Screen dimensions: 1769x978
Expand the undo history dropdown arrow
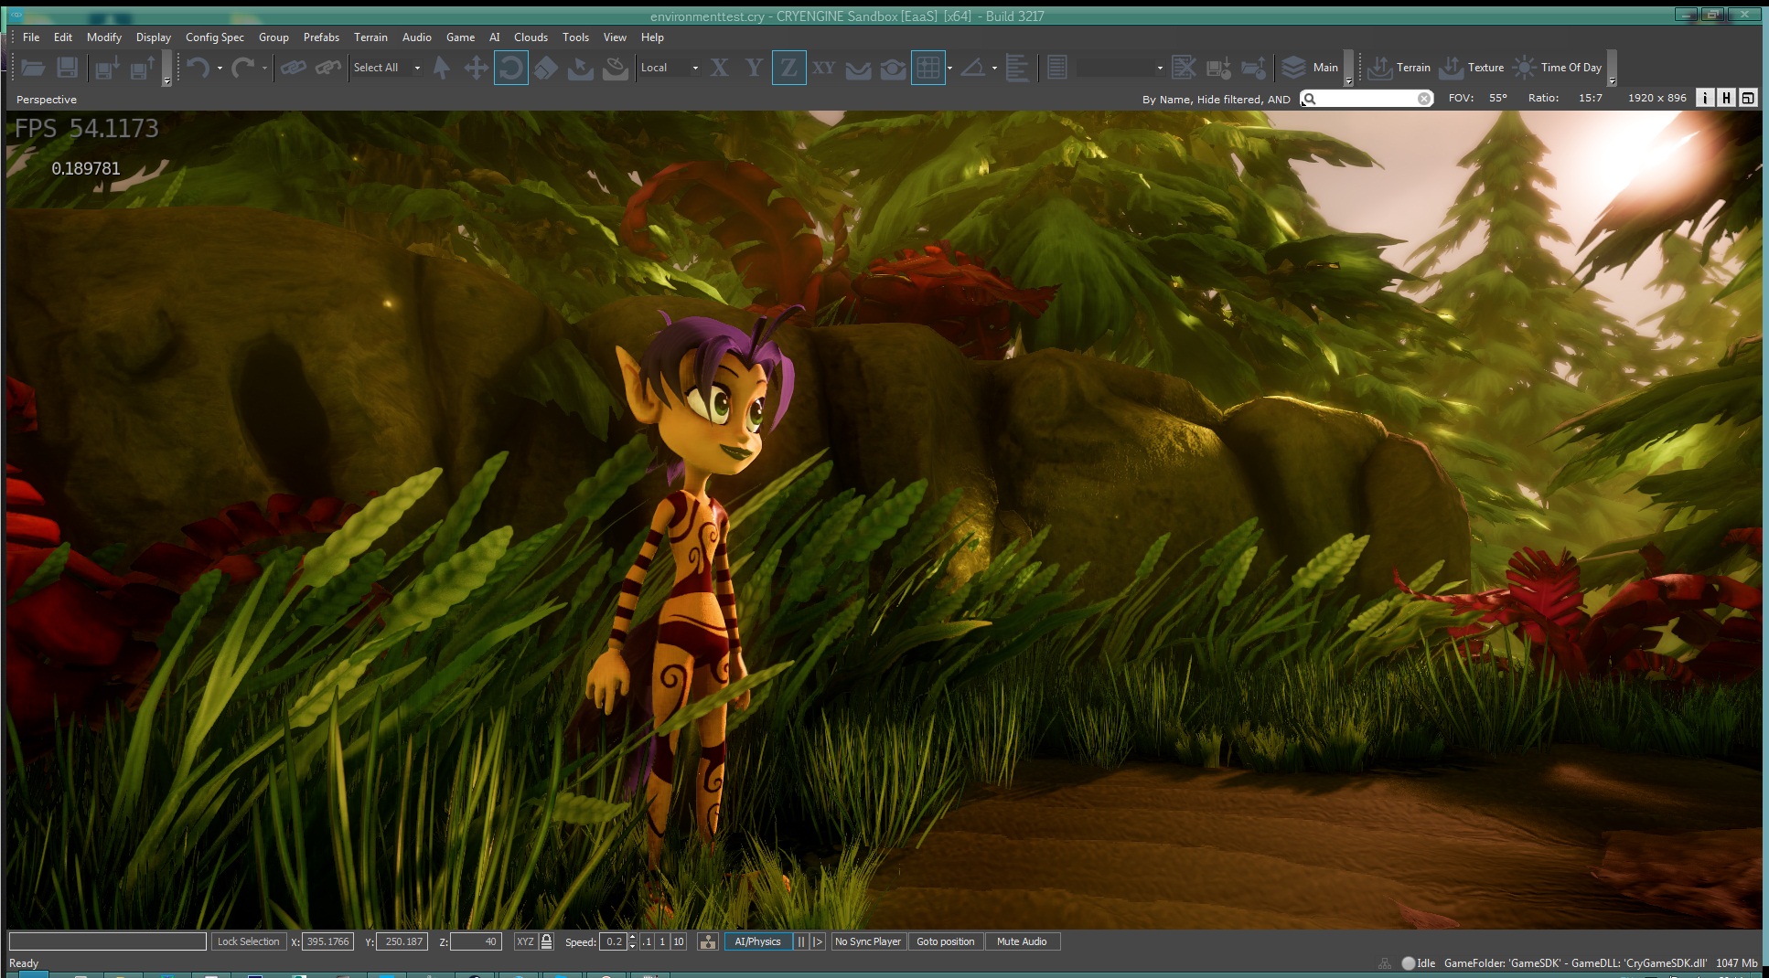[x=220, y=69]
